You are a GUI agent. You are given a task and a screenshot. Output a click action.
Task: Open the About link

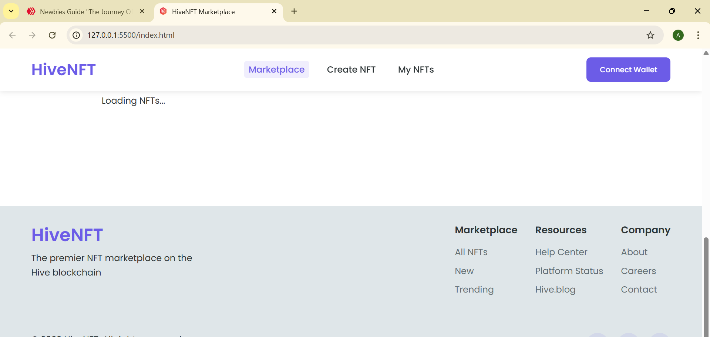tap(634, 252)
